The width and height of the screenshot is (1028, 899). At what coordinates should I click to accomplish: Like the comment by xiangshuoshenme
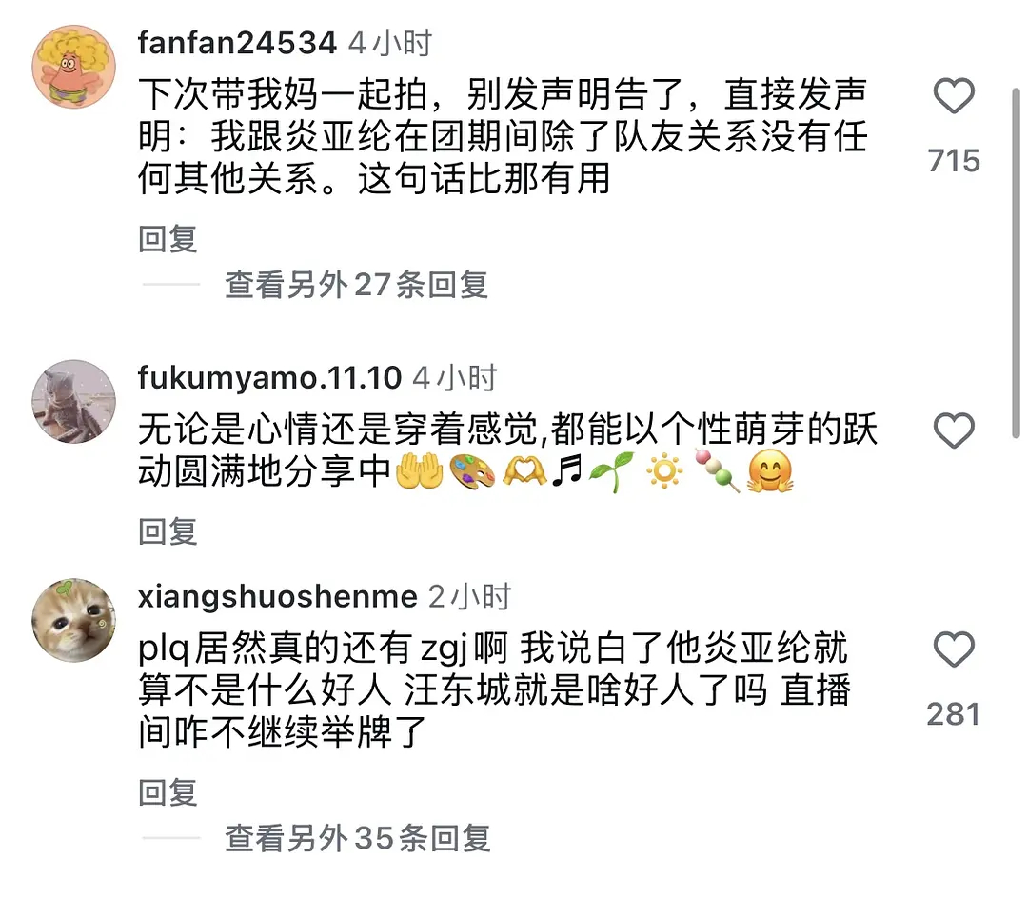point(954,649)
